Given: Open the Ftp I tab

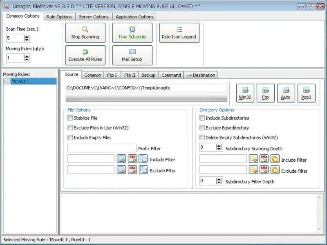Looking at the screenshot, I should (x=112, y=75).
